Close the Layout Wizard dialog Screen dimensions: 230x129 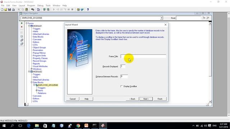click(x=165, y=25)
